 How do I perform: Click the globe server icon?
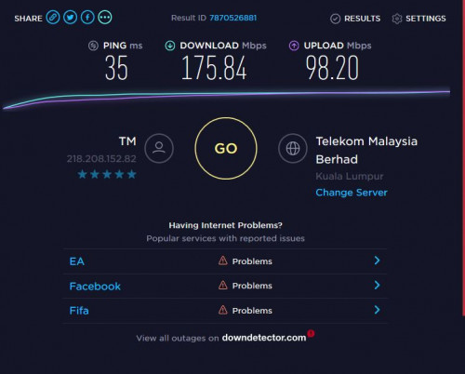(293, 148)
